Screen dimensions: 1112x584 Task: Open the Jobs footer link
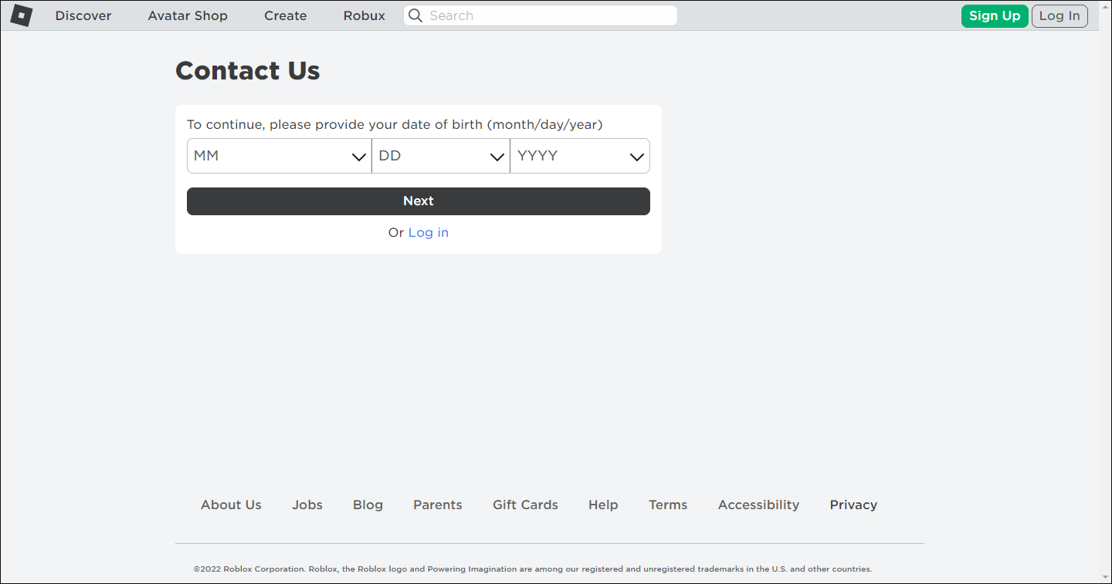[x=307, y=505]
